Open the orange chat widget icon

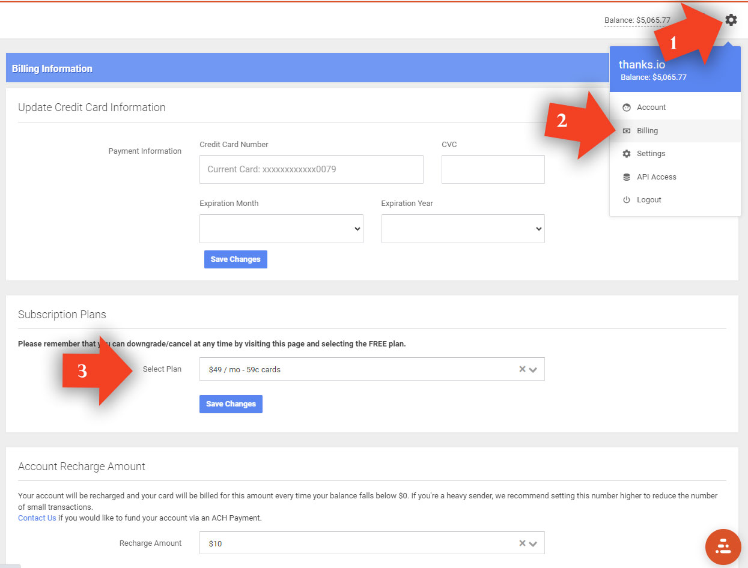(x=723, y=546)
